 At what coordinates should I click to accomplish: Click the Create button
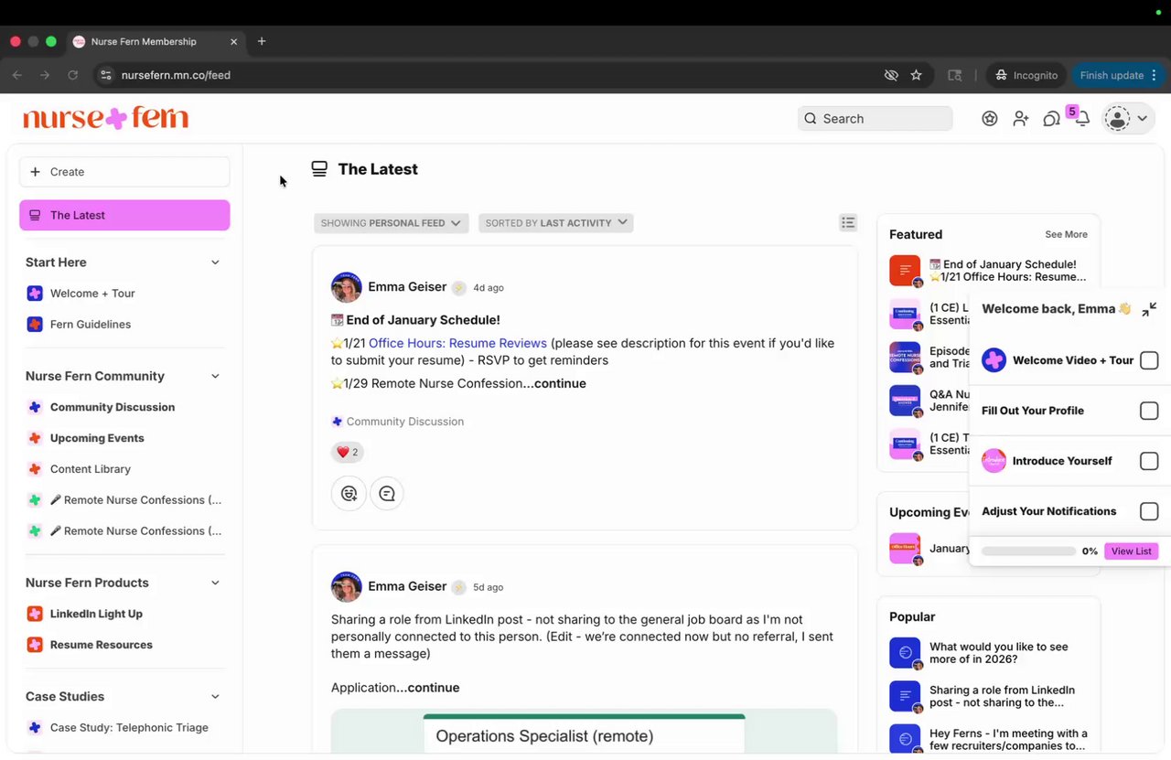pyautogui.click(x=124, y=172)
